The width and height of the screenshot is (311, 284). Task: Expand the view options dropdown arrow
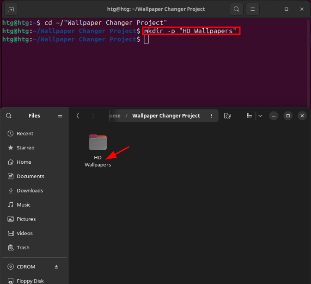260,116
